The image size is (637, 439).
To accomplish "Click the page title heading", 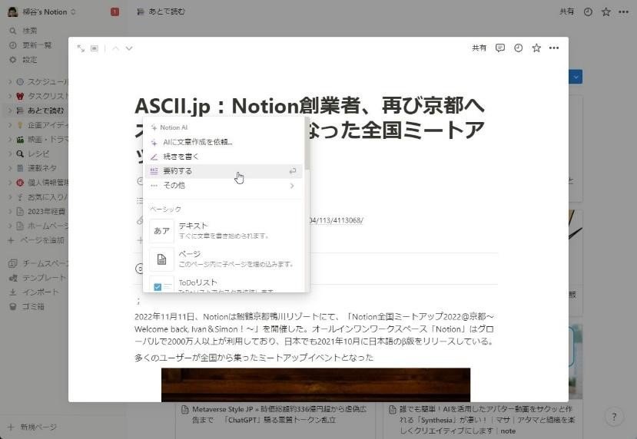I will pos(310,130).
